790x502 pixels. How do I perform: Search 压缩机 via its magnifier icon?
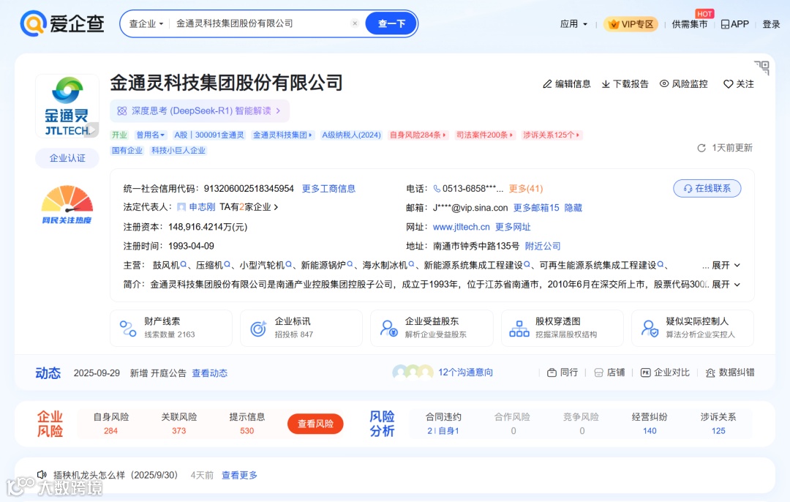click(227, 264)
